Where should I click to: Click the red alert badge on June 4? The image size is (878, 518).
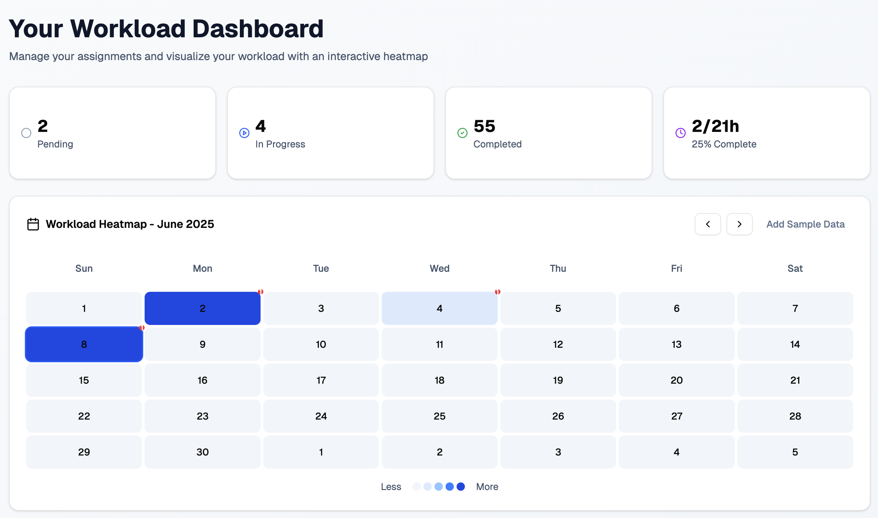click(x=497, y=292)
